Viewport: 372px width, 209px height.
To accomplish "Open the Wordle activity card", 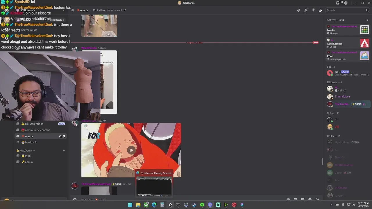I will pyautogui.click(x=348, y=30).
